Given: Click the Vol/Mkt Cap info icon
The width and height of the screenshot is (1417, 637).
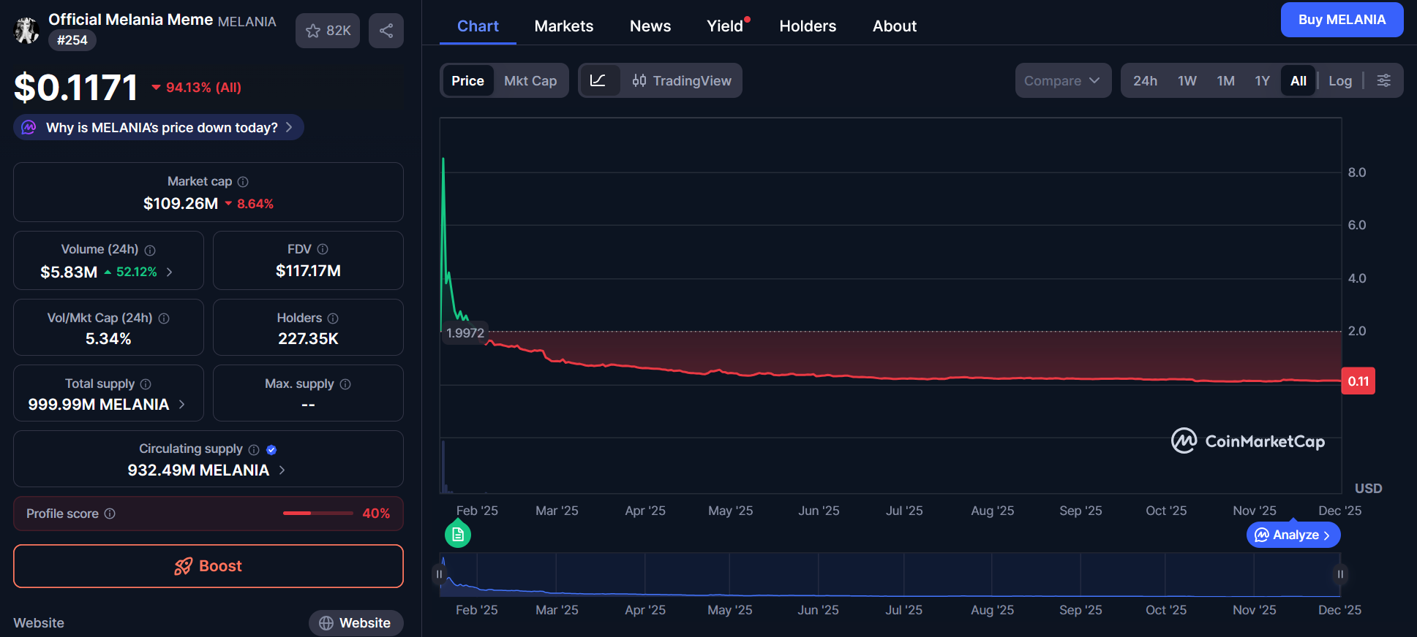Looking at the screenshot, I should [x=164, y=318].
